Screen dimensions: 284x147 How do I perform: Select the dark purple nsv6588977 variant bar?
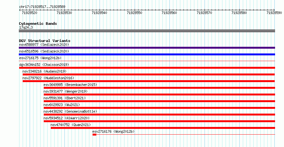(x=147, y=48)
